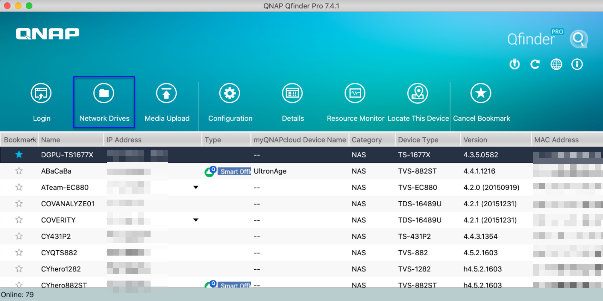
Task: Click version 4.2.0 (20150919) cell
Action: 491,187
